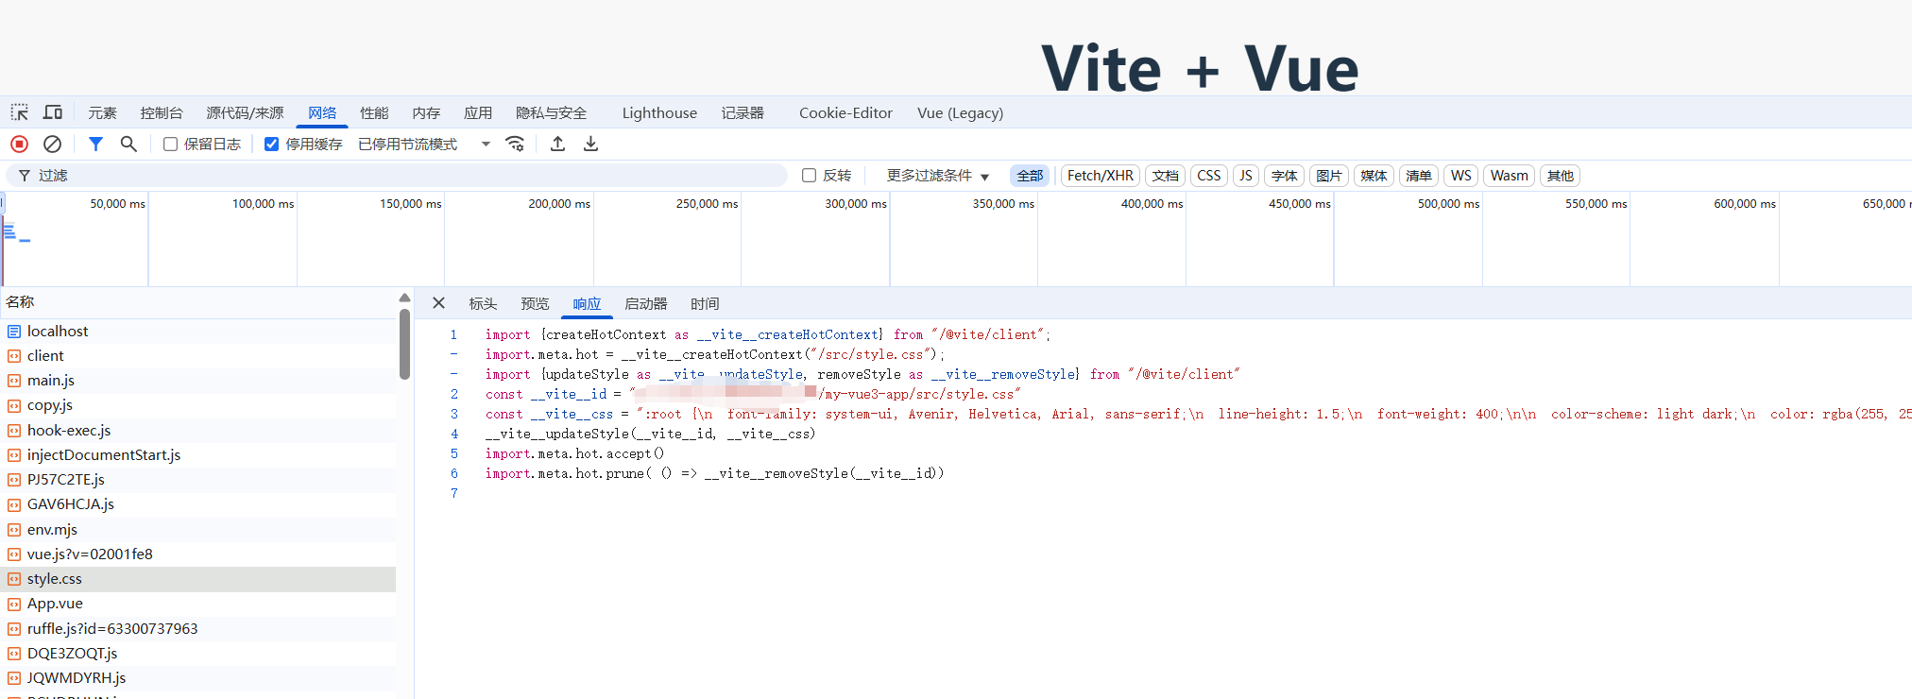Filter requests by CSS type
1912x699 pixels.
(1209, 176)
